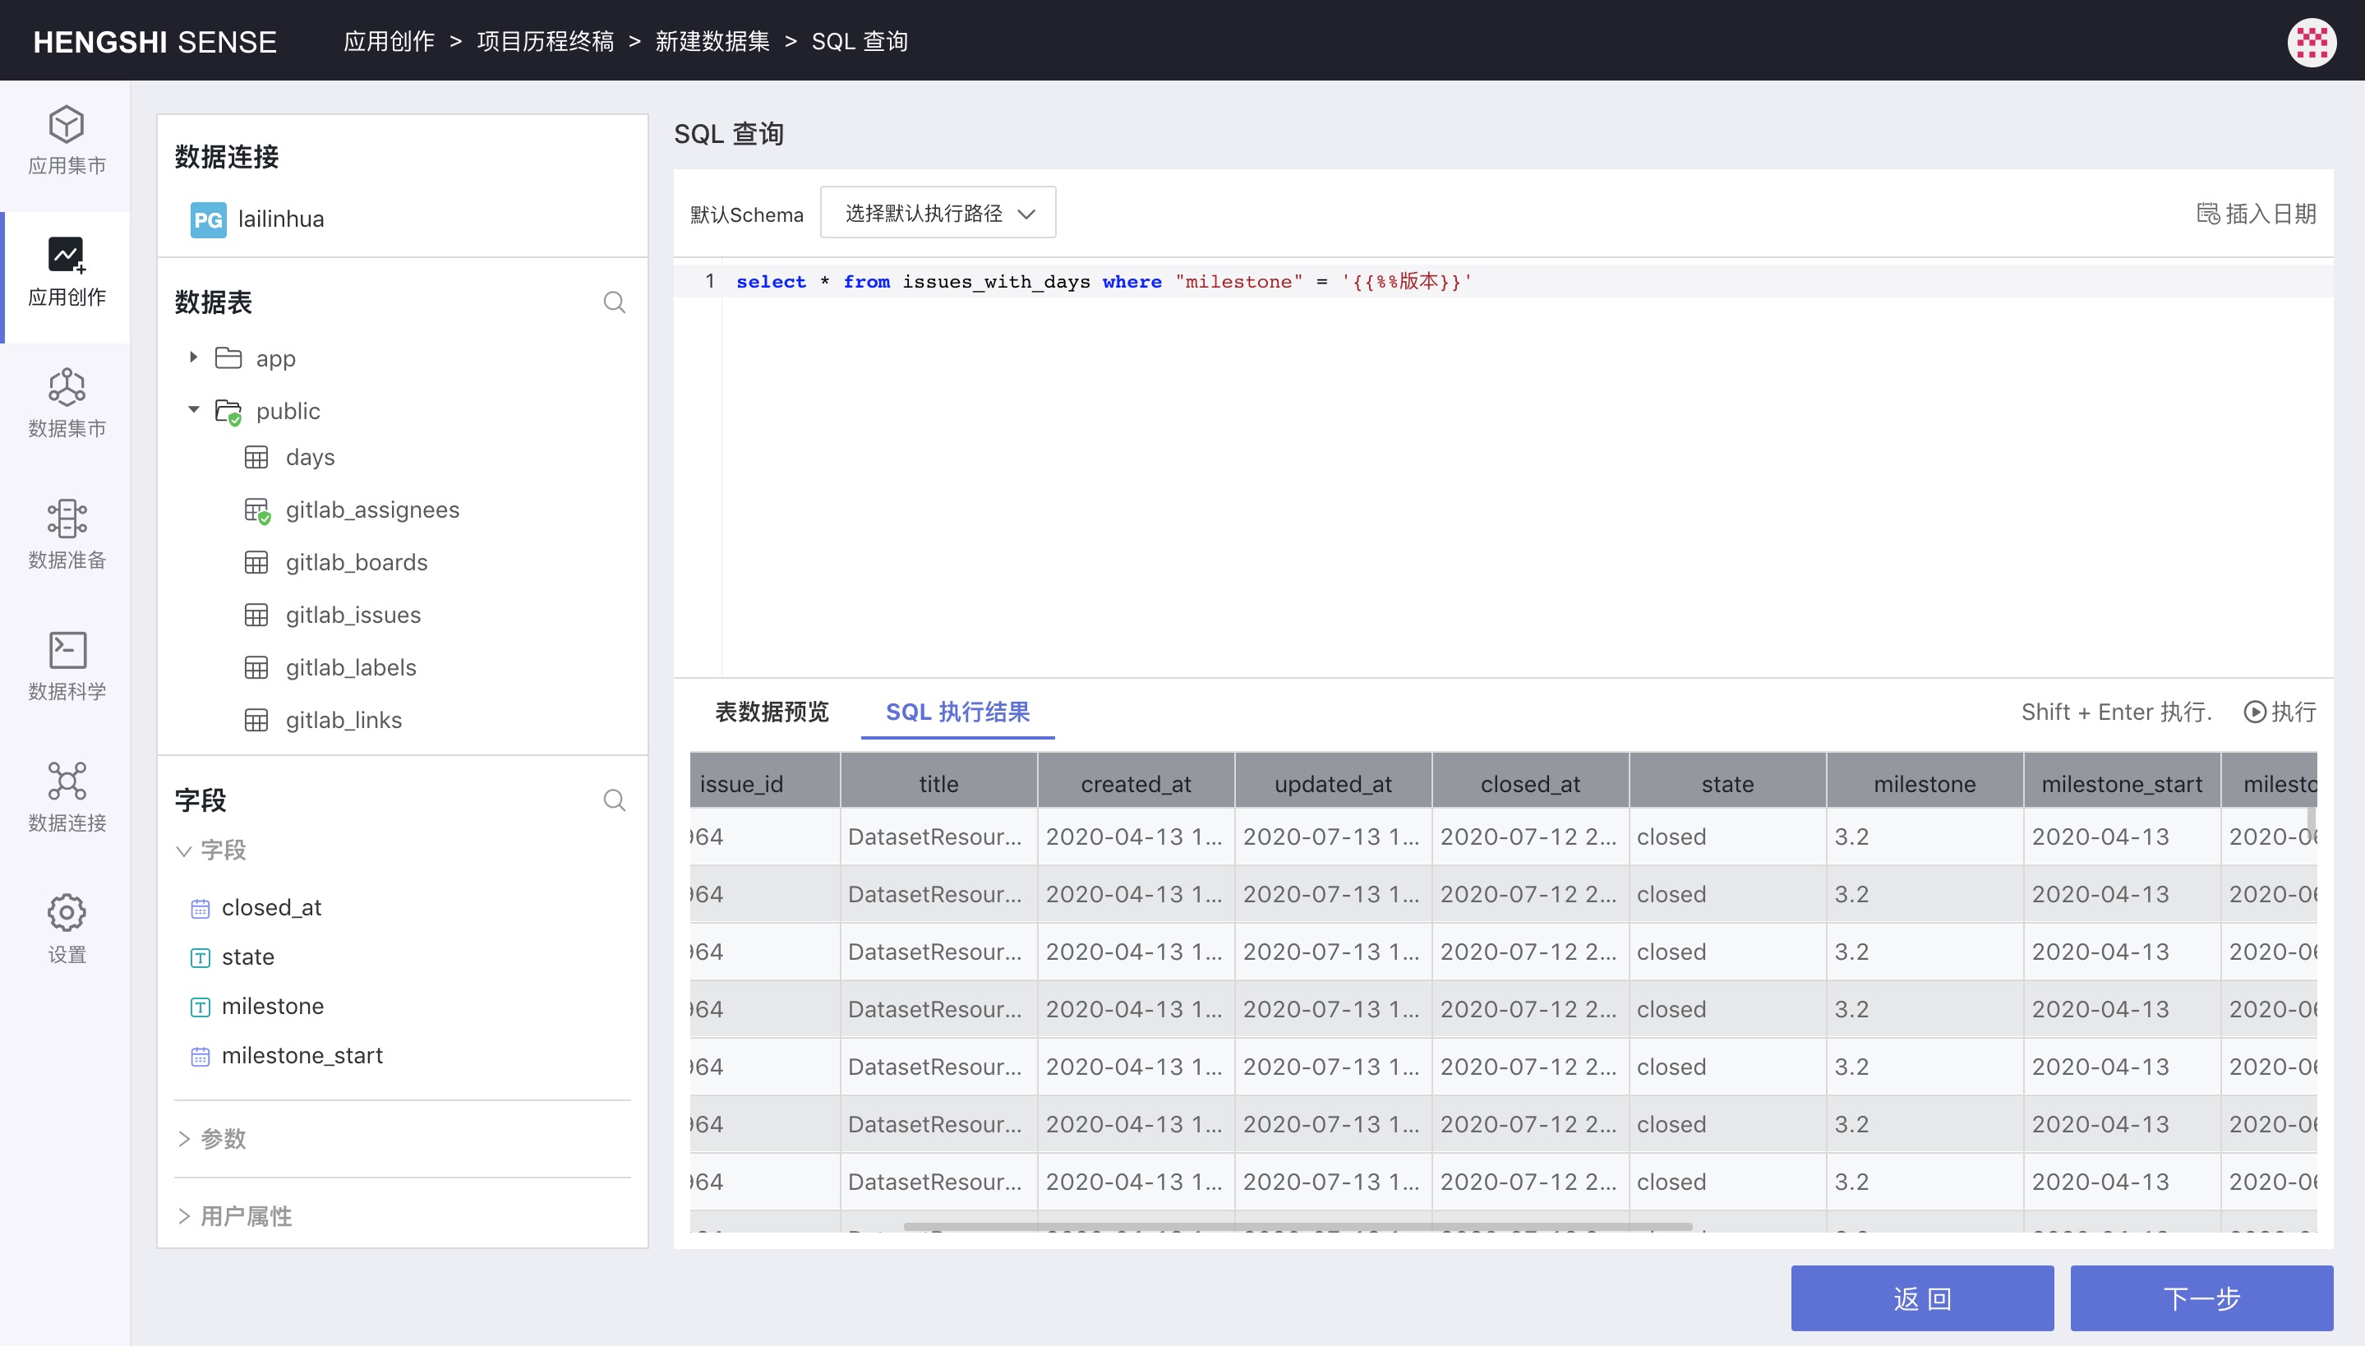Collapse the 字段 section

[x=184, y=850]
